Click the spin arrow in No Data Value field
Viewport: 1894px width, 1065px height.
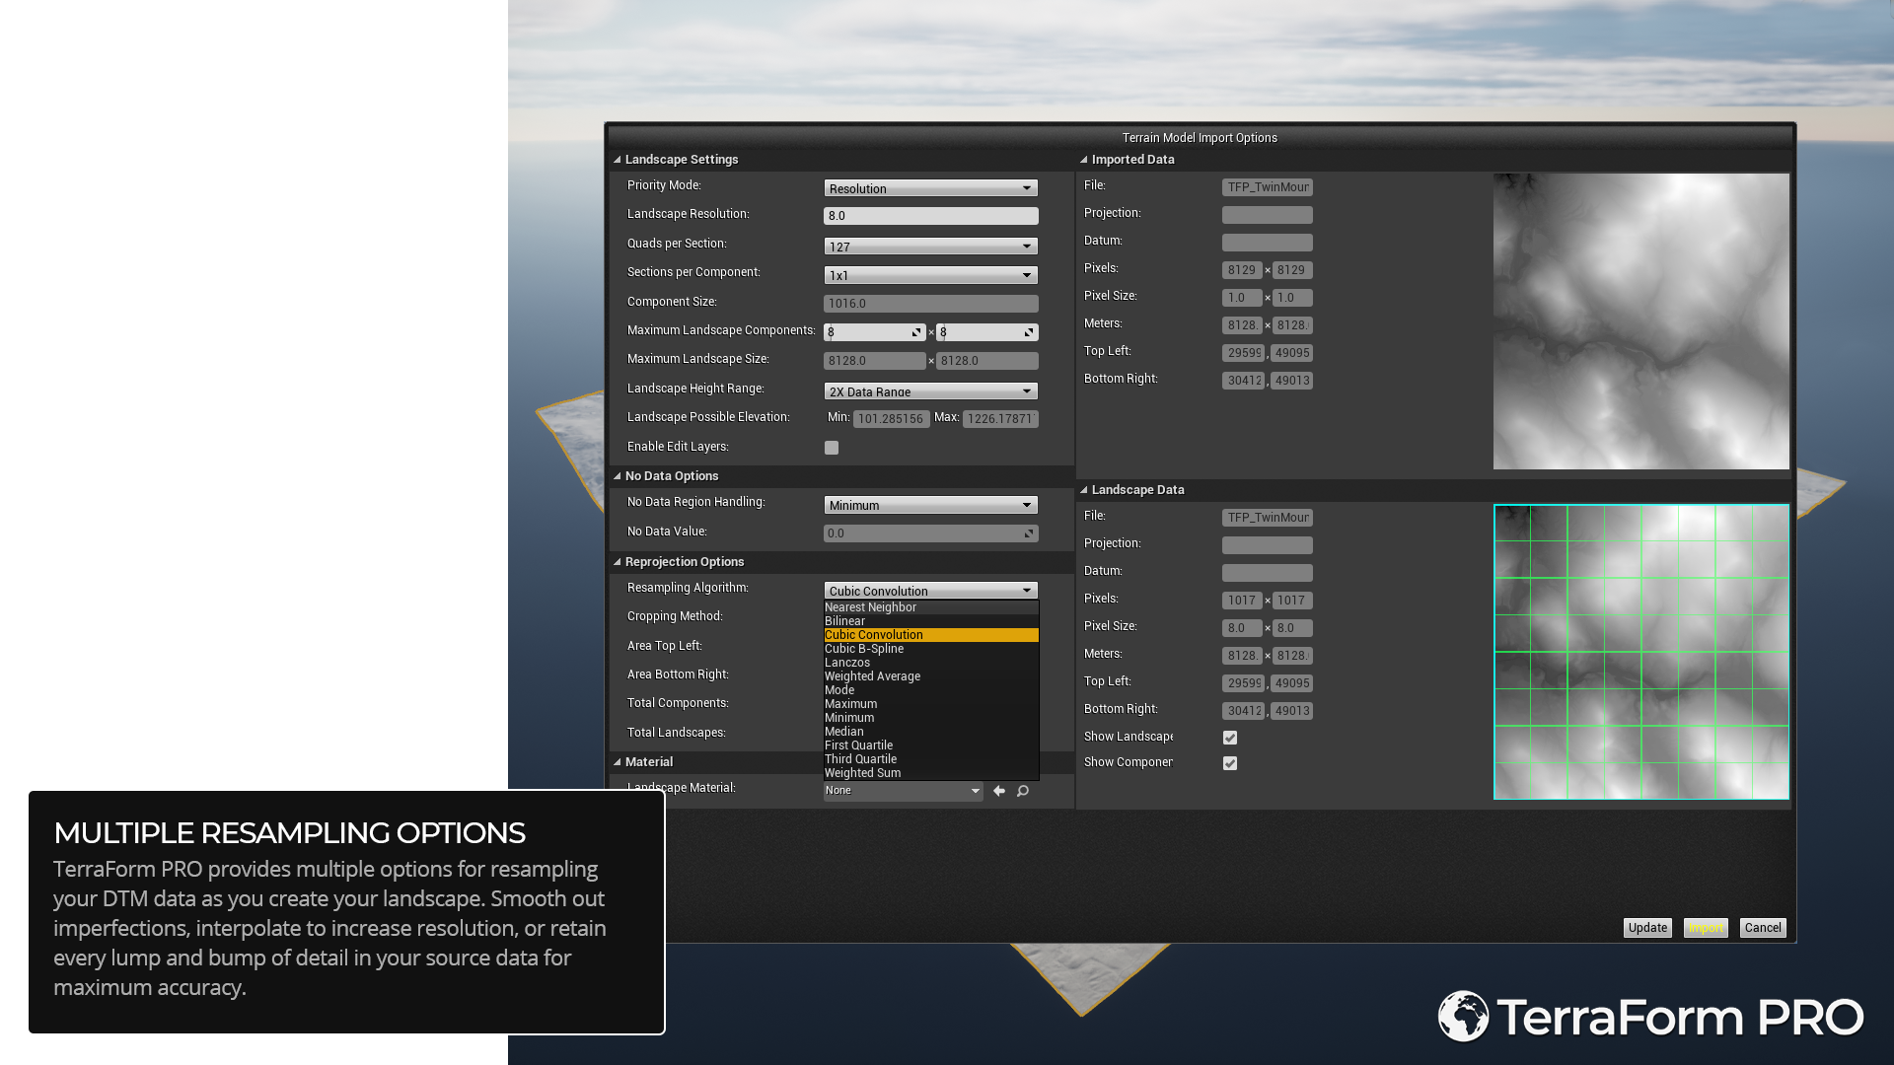pyautogui.click(x=1029, y=533)
